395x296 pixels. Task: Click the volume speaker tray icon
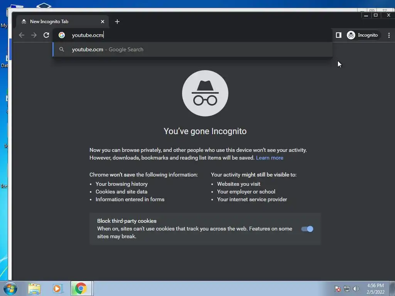356,289
